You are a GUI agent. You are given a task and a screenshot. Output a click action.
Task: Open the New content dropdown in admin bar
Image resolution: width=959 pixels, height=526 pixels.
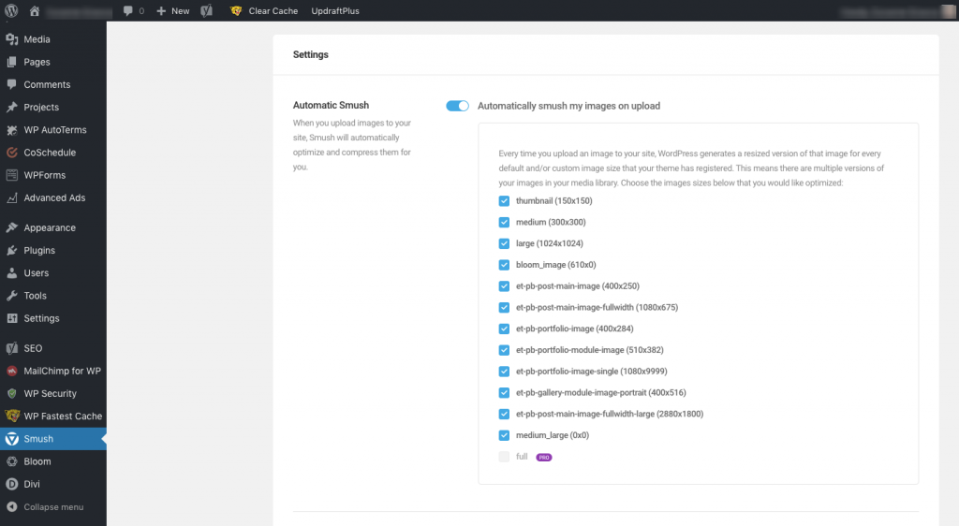172,11
